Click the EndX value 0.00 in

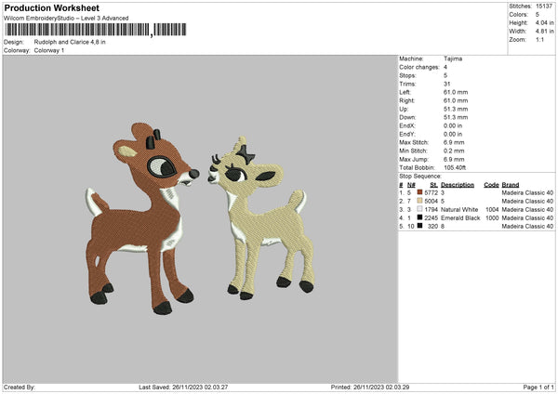(x=453, y=125)
